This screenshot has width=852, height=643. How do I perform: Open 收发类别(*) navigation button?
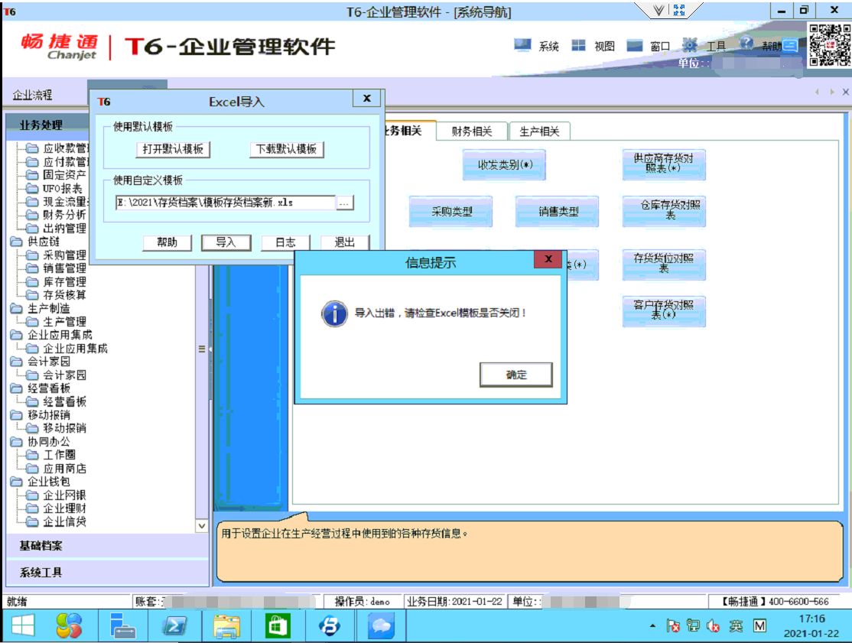click(505, 165)
